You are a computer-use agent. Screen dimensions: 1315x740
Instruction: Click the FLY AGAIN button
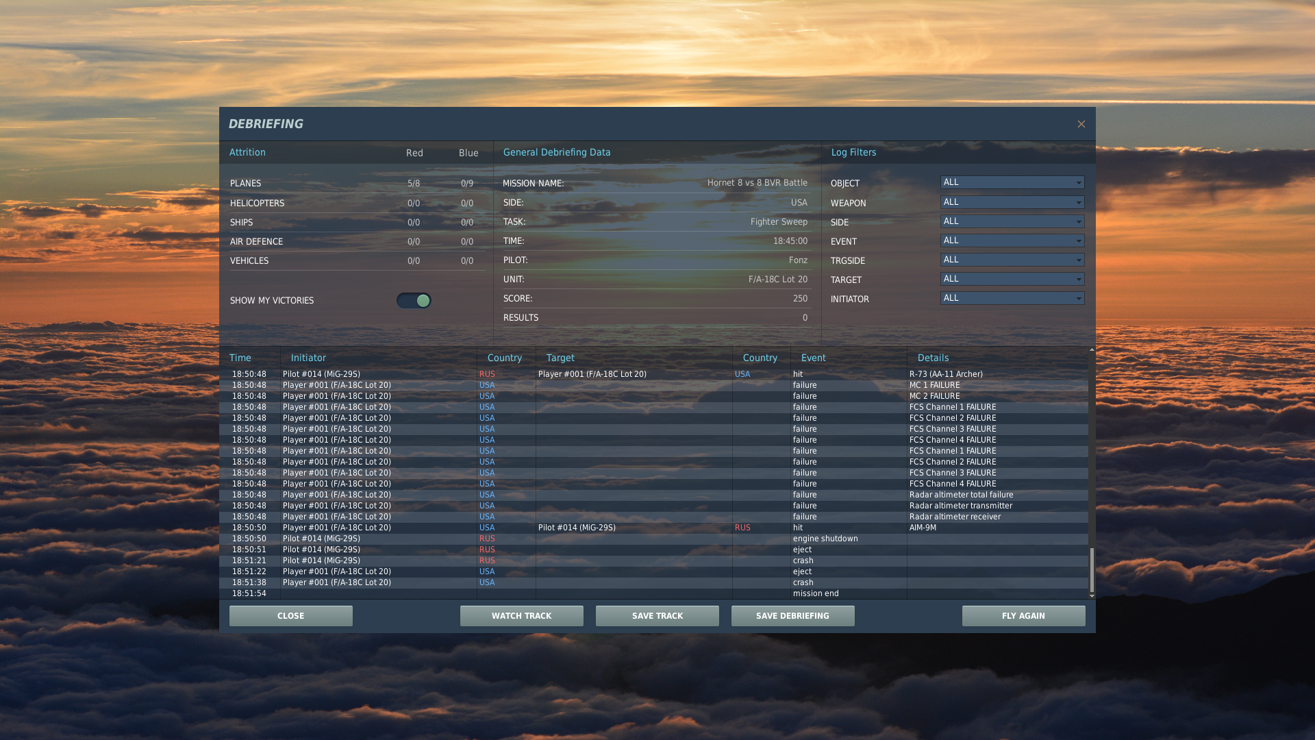click(x=1024, y=616)
